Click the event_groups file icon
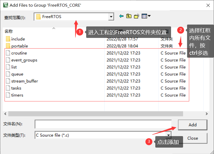214x154 pixels. tap(8, 60)
